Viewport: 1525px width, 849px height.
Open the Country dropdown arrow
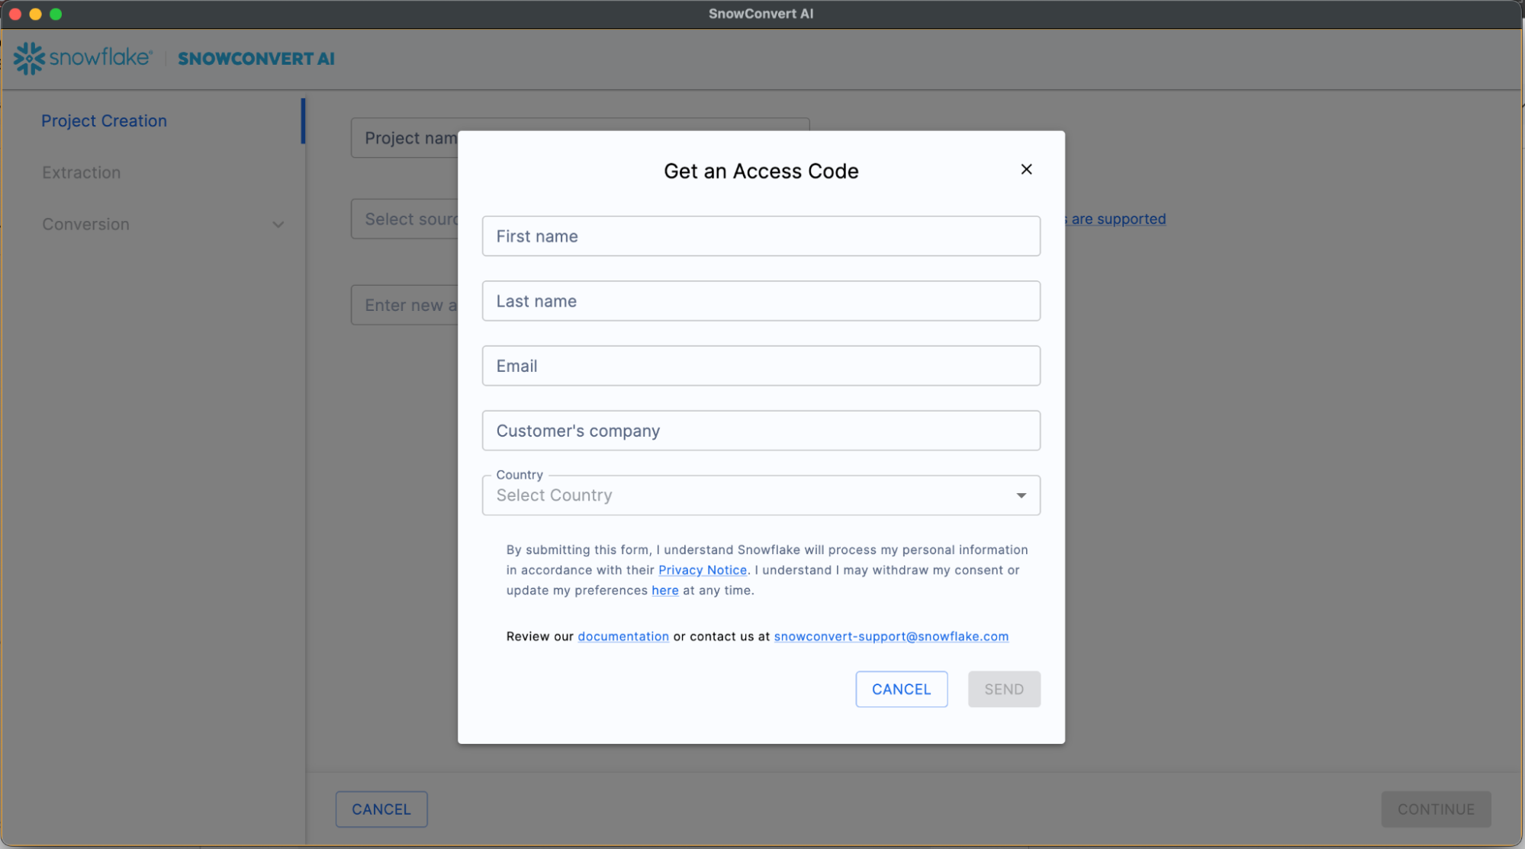coord(1021,495)
